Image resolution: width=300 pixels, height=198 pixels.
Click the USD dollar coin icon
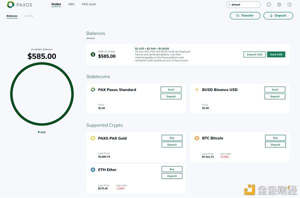click(x=93, y=54)
